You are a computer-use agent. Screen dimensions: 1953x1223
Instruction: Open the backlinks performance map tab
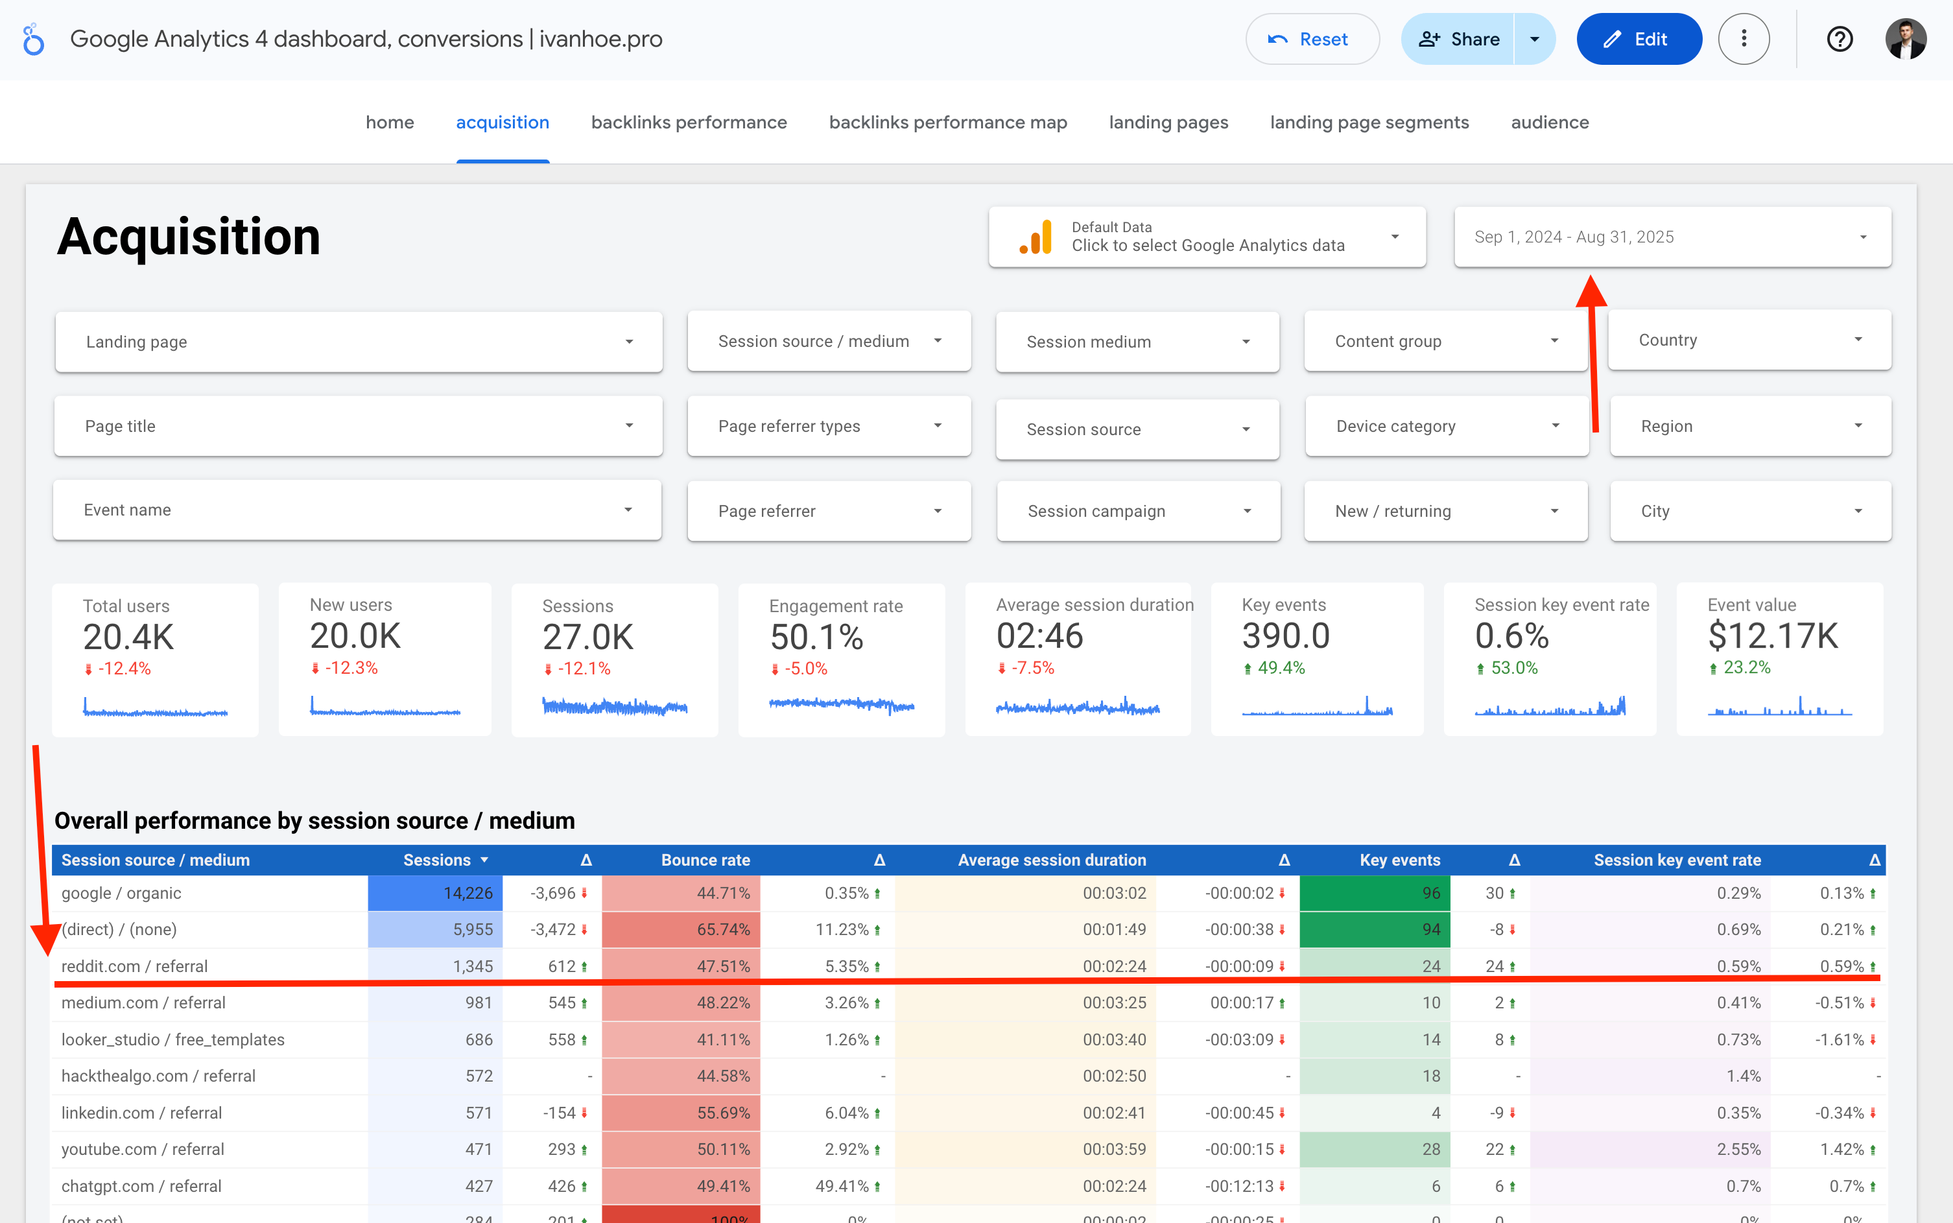click(x=948, y=122)
